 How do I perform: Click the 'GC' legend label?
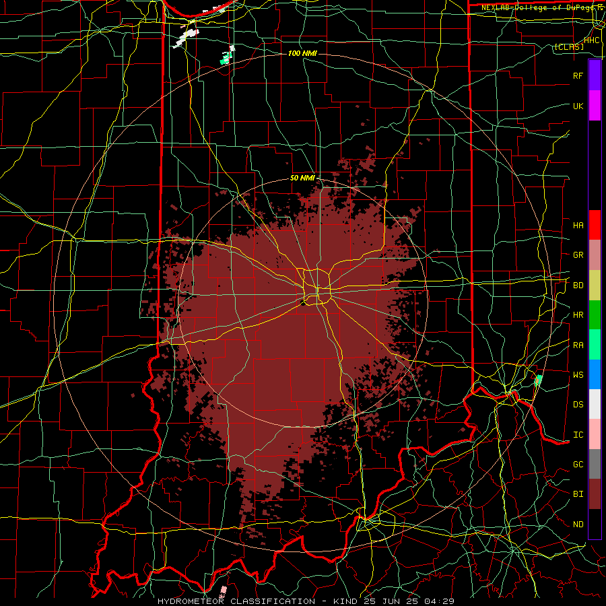578,465
